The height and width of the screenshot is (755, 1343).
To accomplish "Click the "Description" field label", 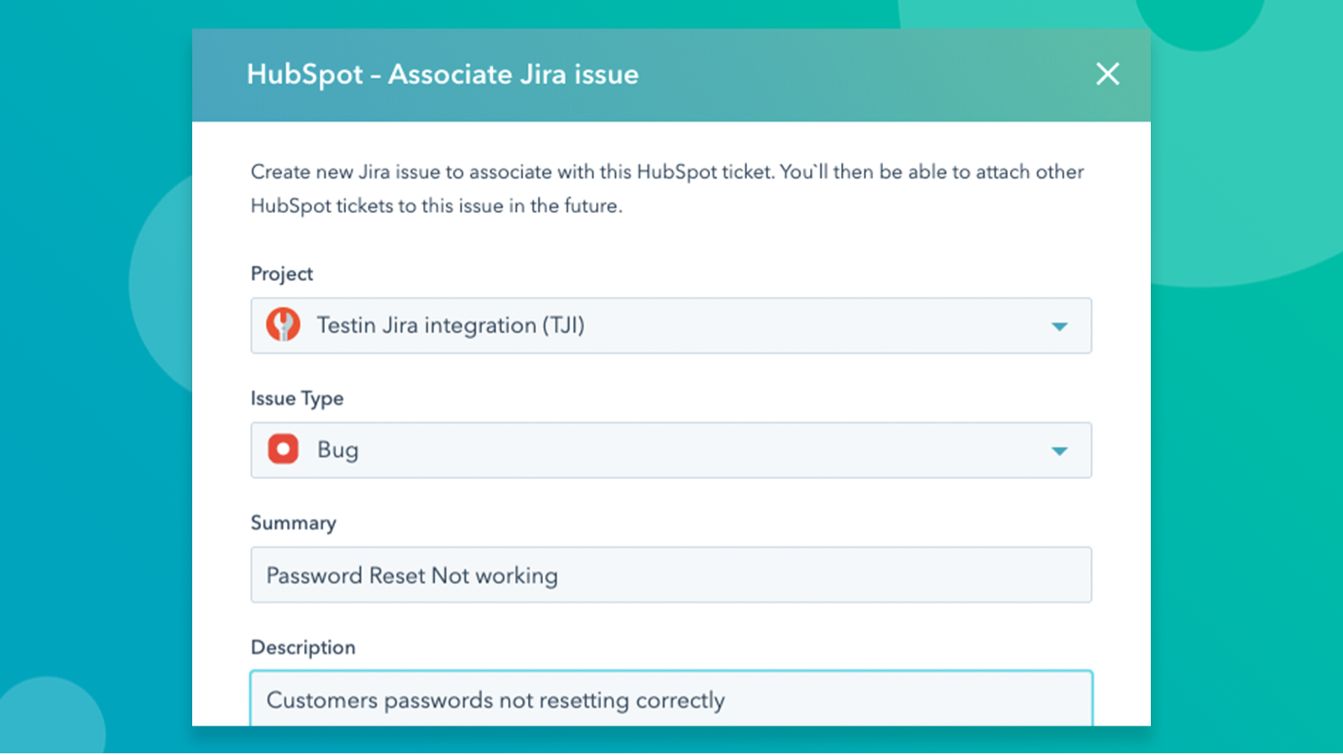I will (303, 647).
